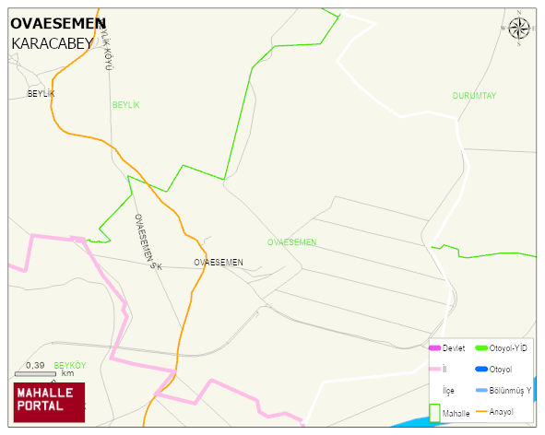Click the KARACABEY district subtitle
Image resolution: width=545 pixels, height=435 pixels.
coord(53,44)
